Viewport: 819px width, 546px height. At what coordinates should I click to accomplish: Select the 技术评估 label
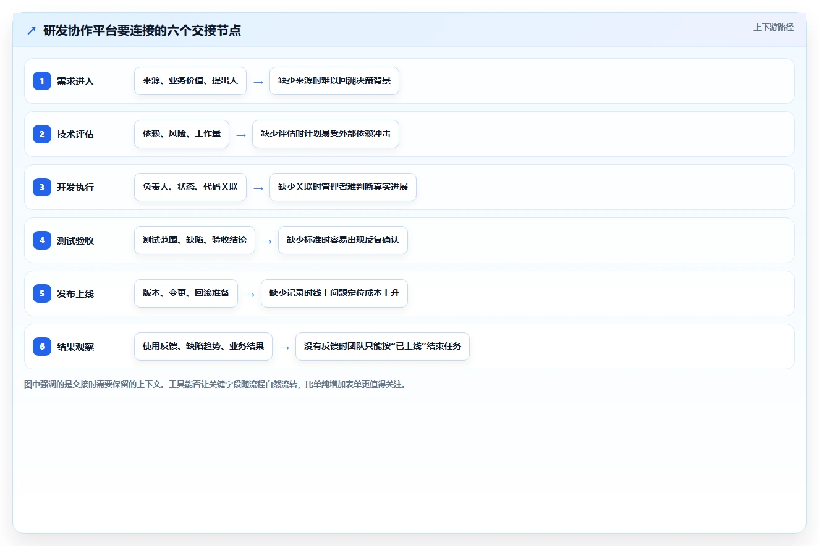point(75,134)
